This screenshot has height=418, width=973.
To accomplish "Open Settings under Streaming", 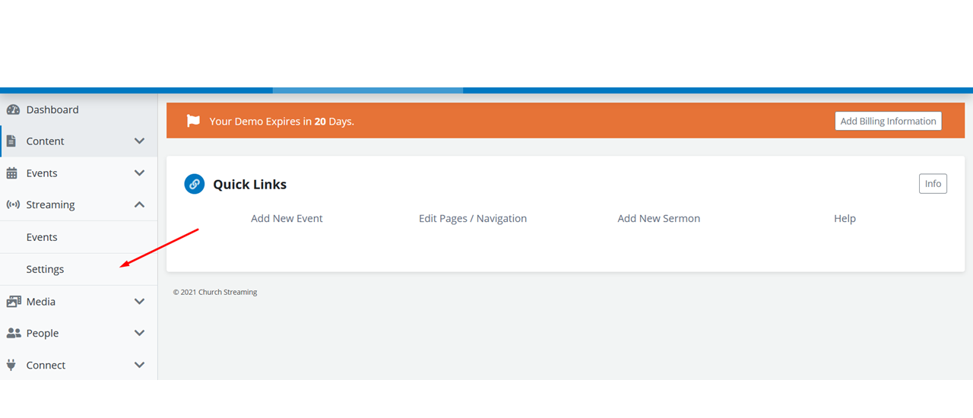I will pyautogui.click(x=45, y=270).
